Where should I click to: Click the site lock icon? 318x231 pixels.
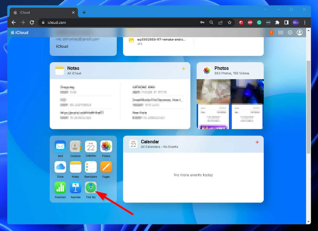[43, 22]
